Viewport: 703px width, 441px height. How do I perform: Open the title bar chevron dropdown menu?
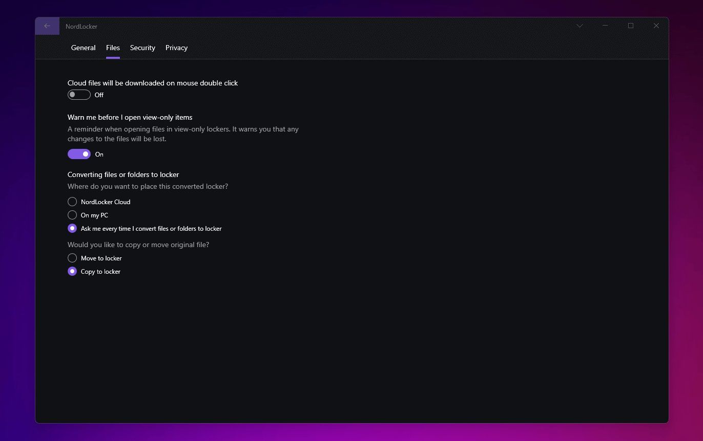pos(580,26)
